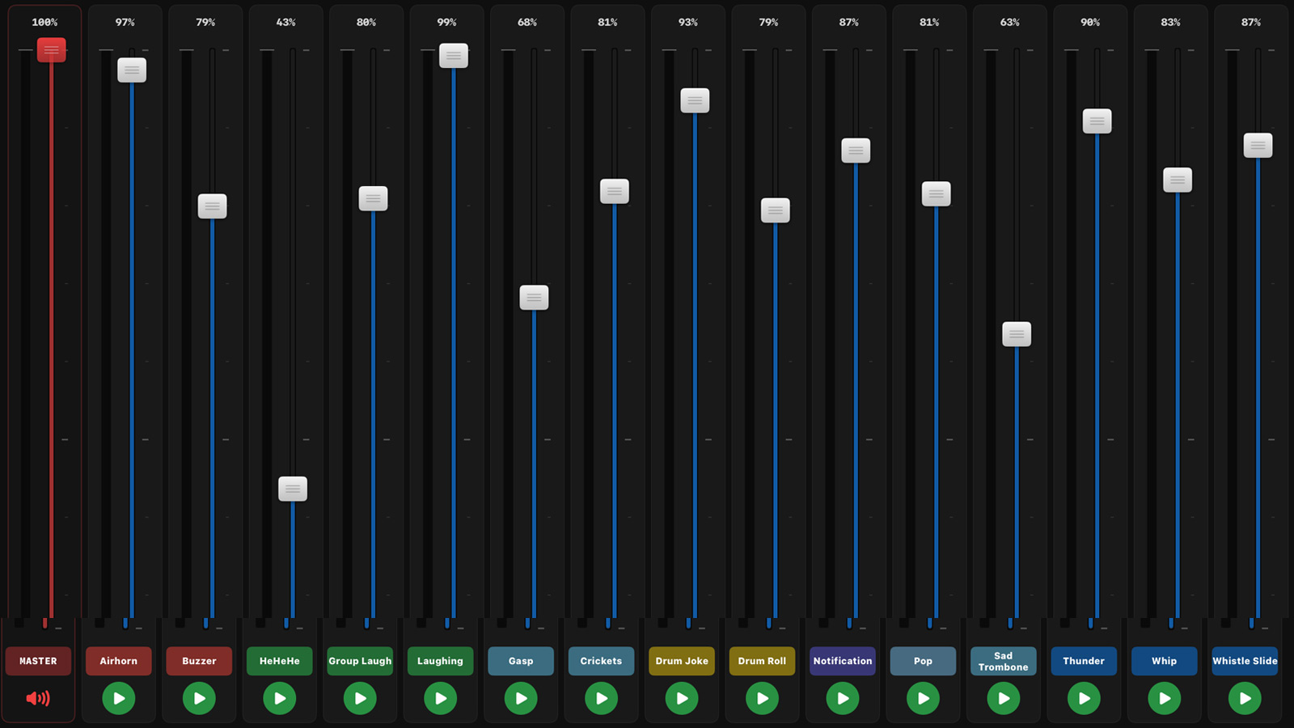Click the Laughing volume slider handle
This screenshot has width=1294, height=728.
pyautogui.click(x=454, y=57)
